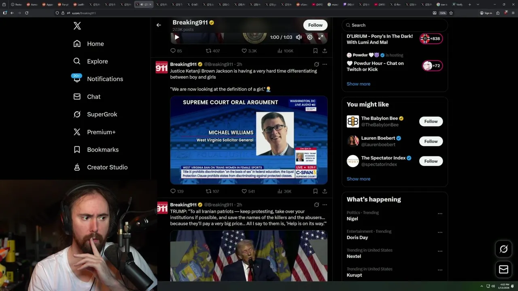
Task: Open more options for Kurupt trend
Action: pos(440,270)
